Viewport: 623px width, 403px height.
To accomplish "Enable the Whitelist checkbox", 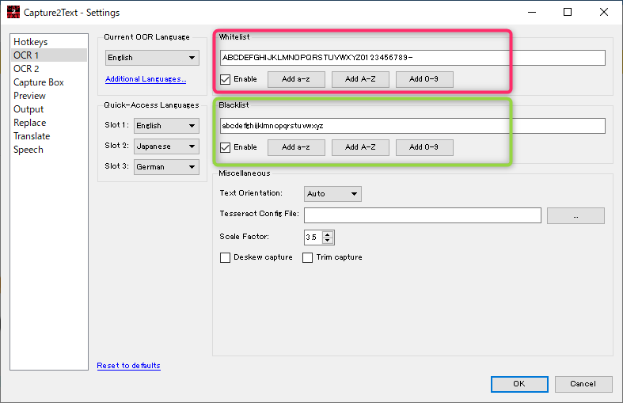I will pyautogui.click(x=226, y=79).
